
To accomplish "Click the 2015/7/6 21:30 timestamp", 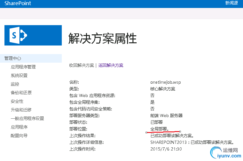I will pyautogui.click(x=166, y=149).
